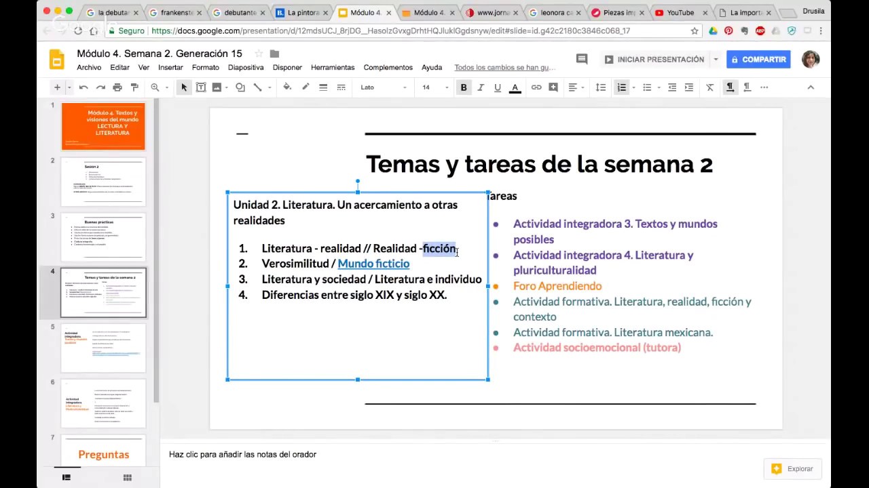Open the border color picker
The height and width of the screenshot is (488, 869).
pyautogui.click(x=306, y=87)
